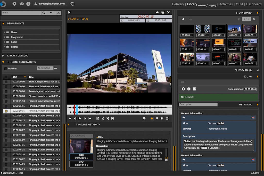
Task: Collapse the Departments section
Action: 3,23
